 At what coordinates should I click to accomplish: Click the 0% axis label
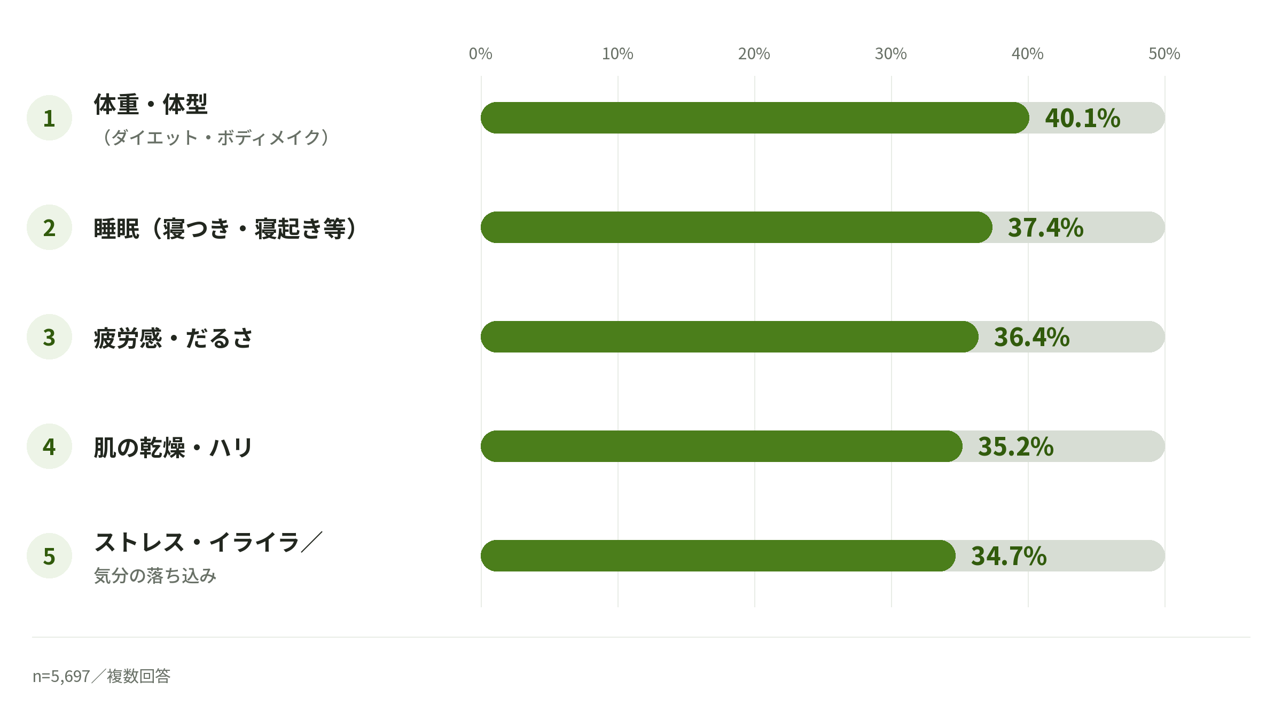point(481,53)
